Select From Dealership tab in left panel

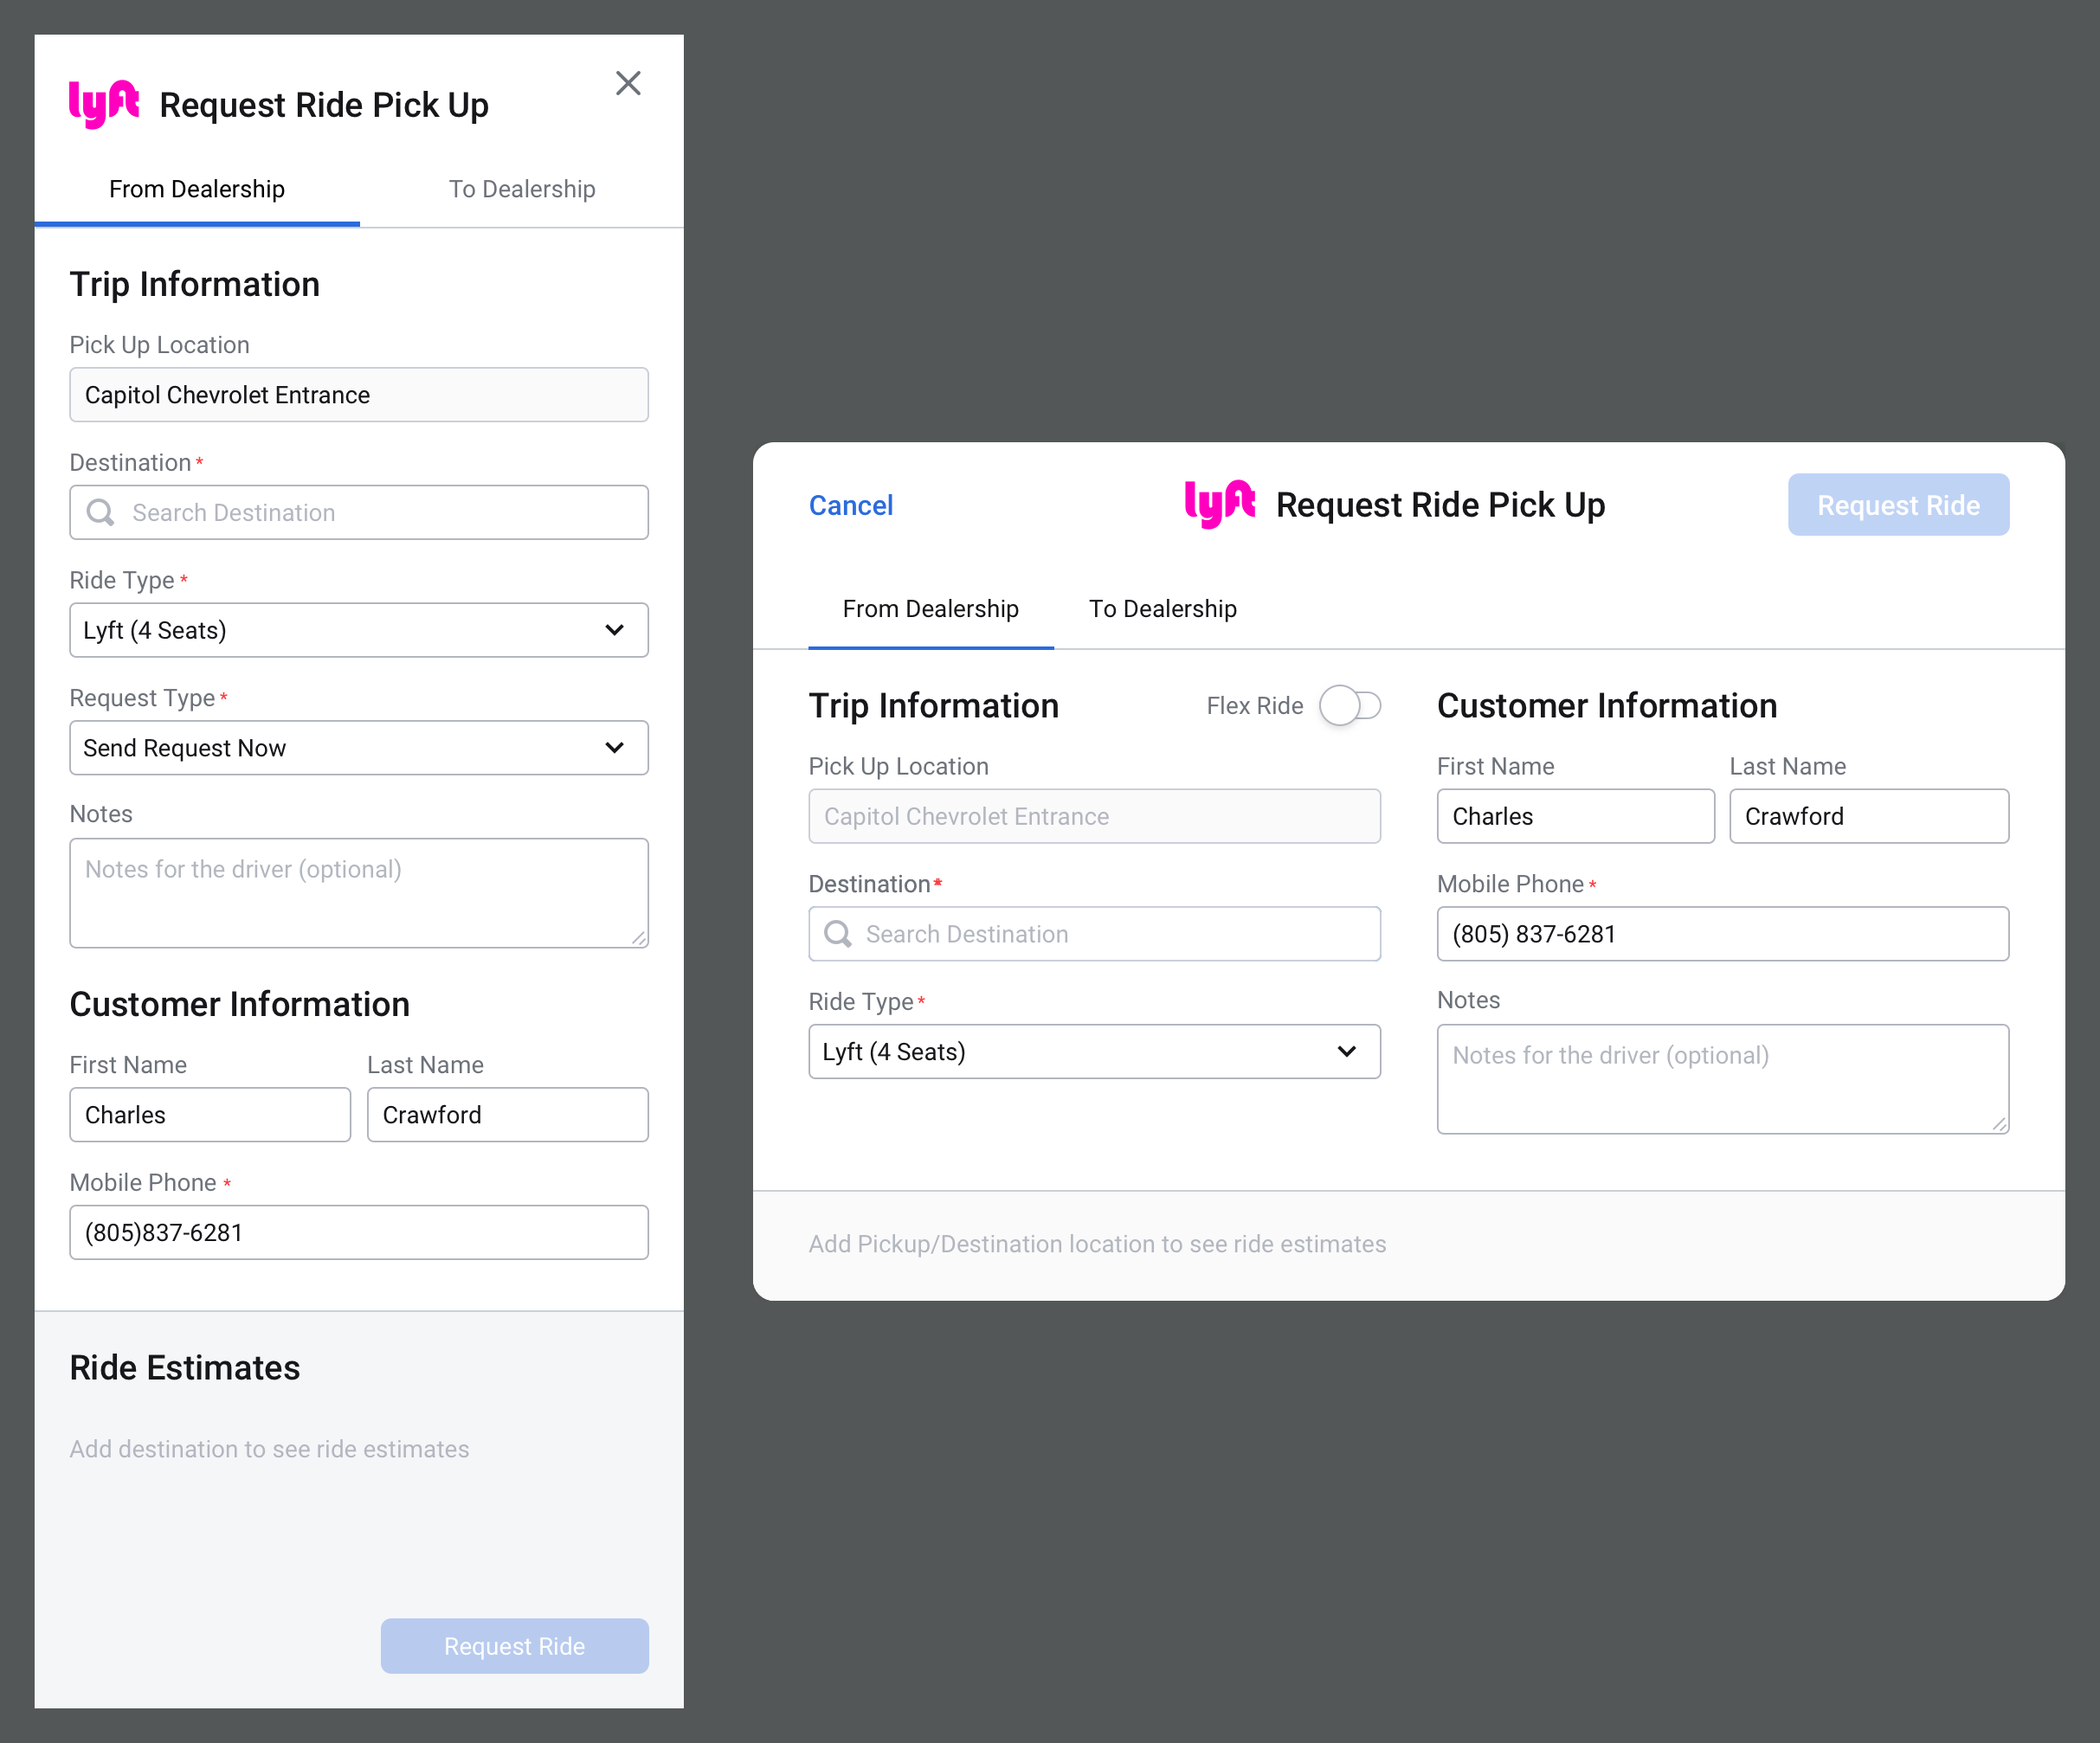point(197,189)
